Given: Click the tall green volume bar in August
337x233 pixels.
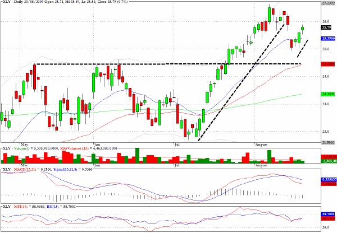Looking at the screenshot, I should [x=269, y=157].
